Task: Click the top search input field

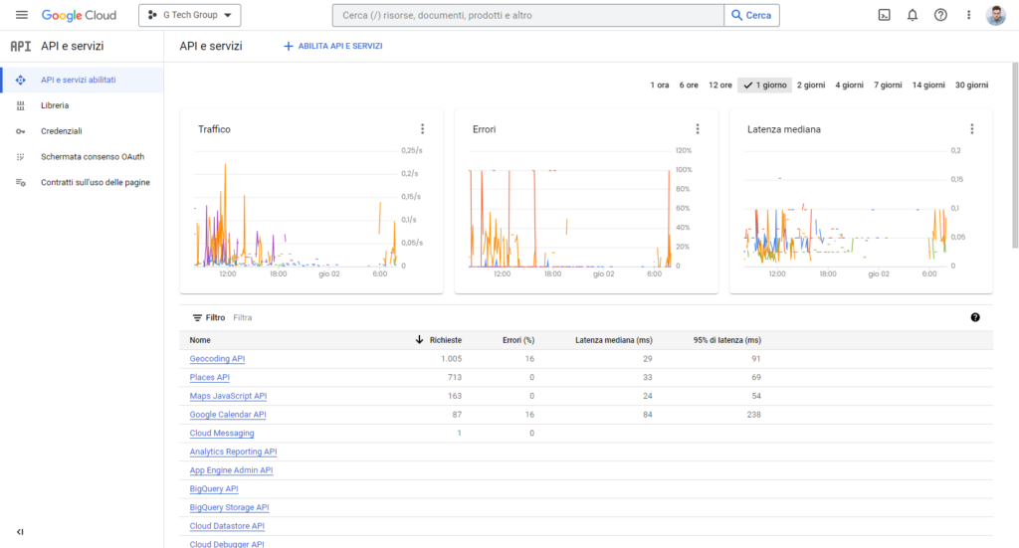Action: click(x=527, y=15)
